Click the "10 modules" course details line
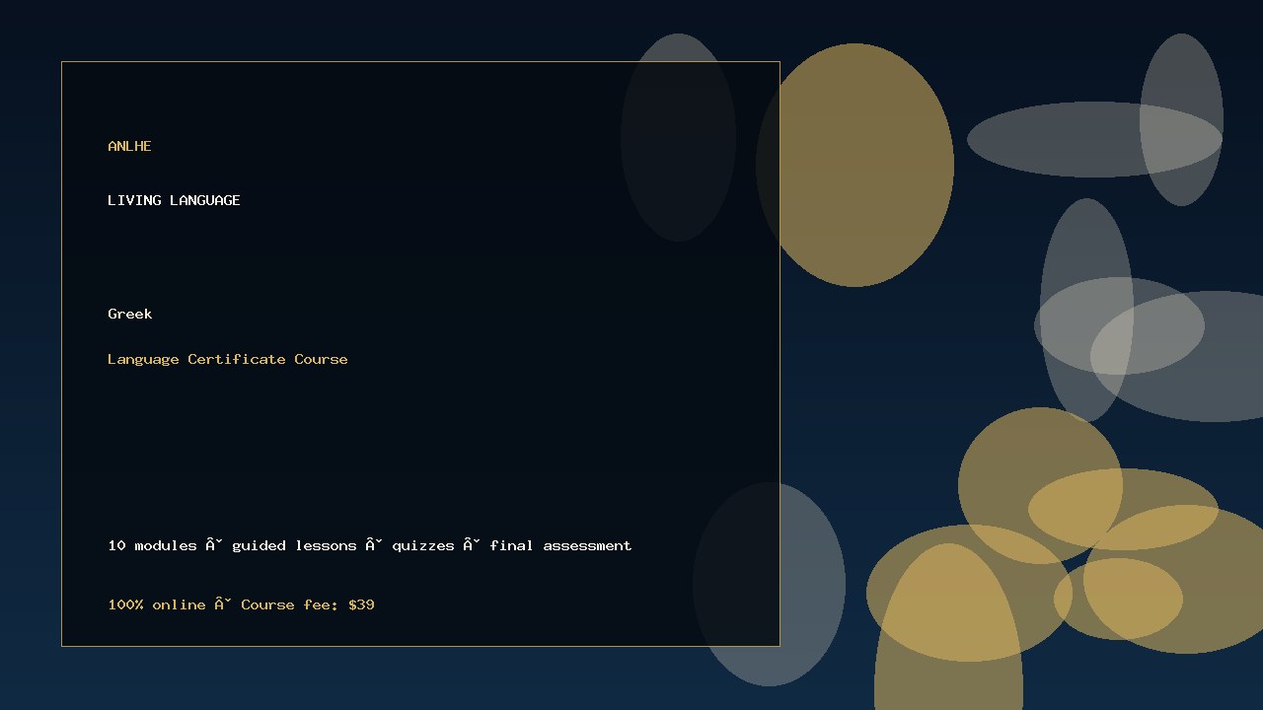The height and width of the screenshot is (710, 1263). 370,545
